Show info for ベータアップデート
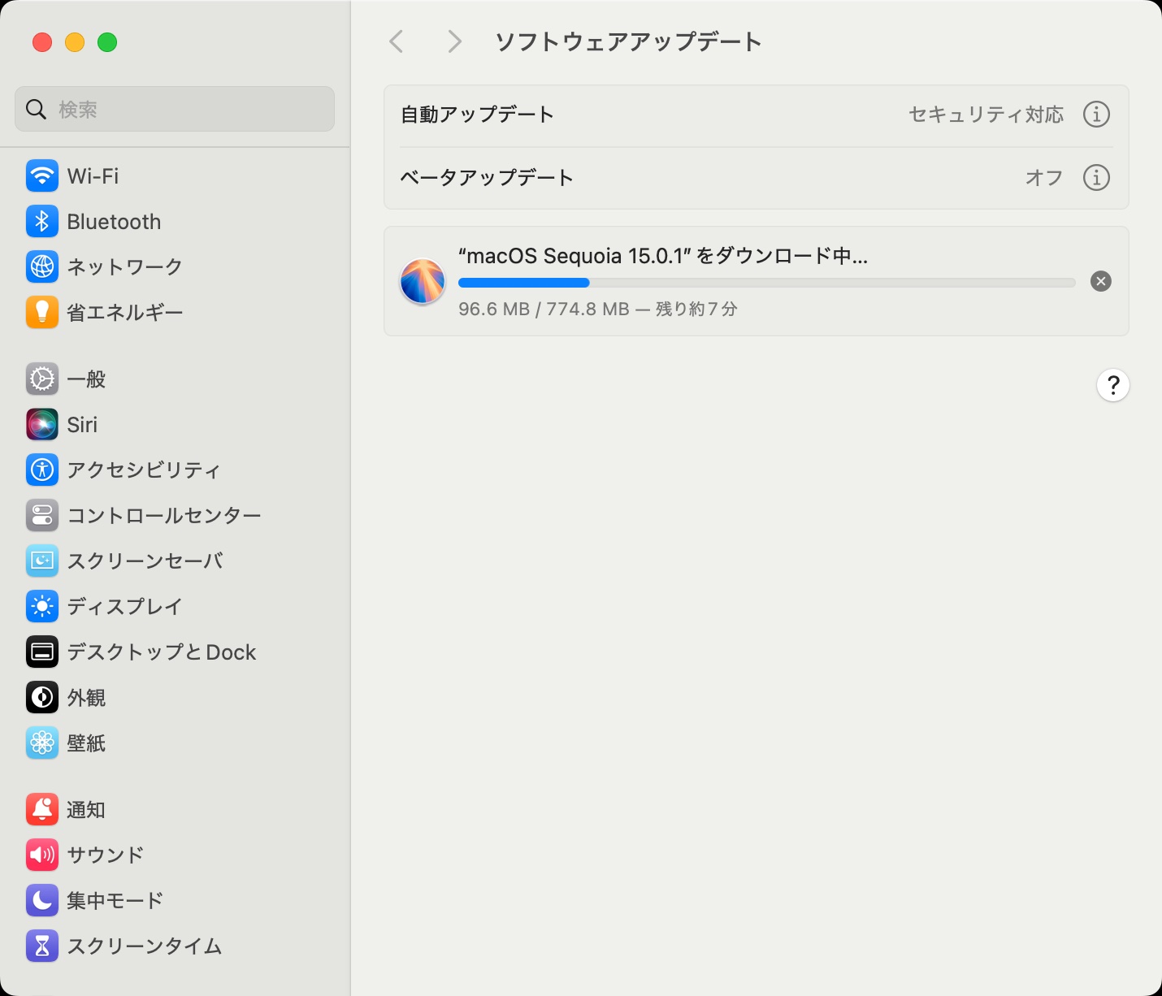 1096,177
